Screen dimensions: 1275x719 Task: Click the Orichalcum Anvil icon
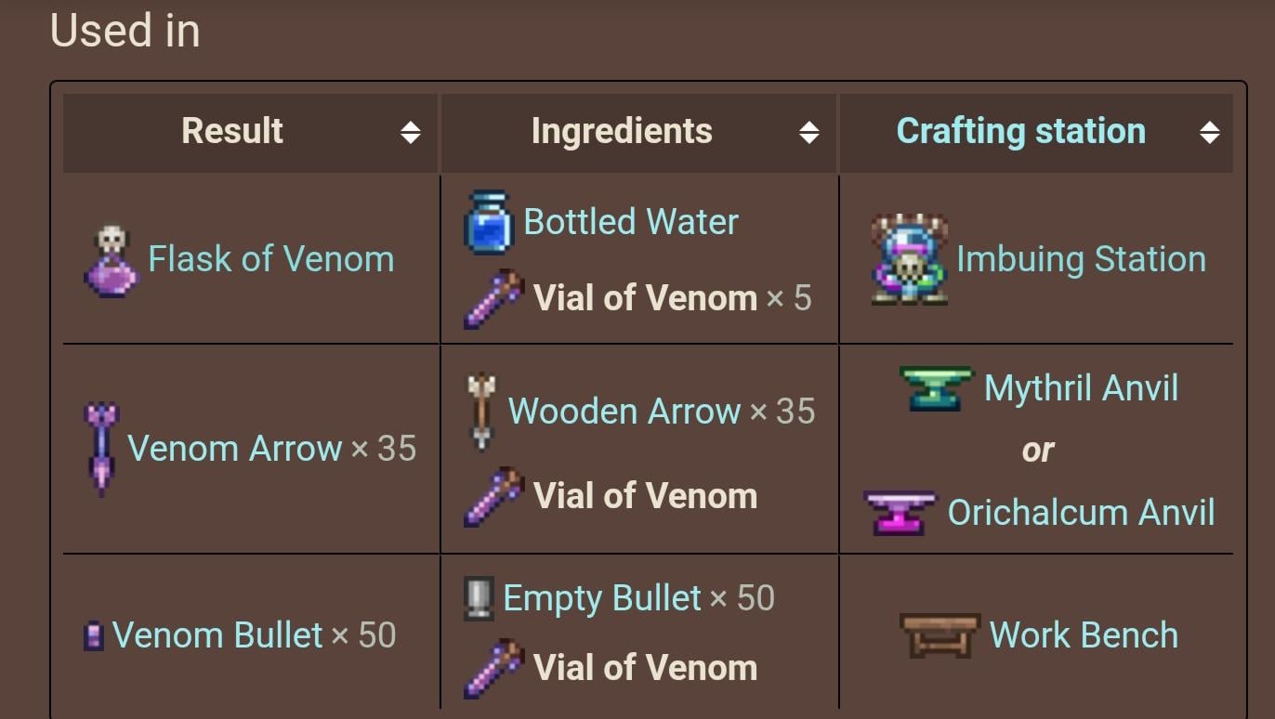pos(899,513)
